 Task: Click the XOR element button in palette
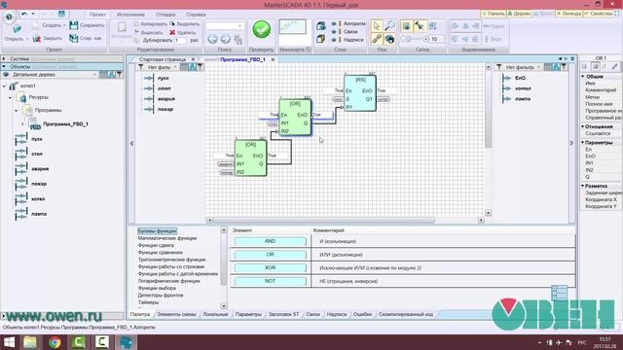pos(271,268)
